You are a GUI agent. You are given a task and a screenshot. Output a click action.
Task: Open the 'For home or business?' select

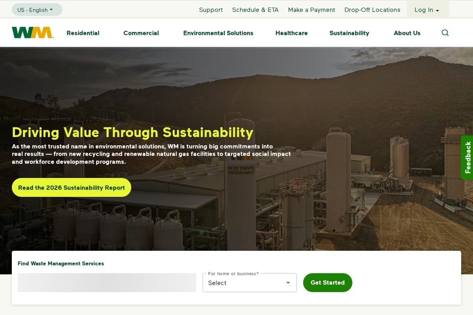pos(249,283)
